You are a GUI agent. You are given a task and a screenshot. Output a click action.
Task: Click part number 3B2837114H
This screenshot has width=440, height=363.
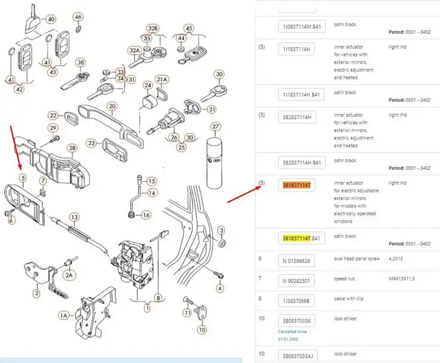click(297, 117)
